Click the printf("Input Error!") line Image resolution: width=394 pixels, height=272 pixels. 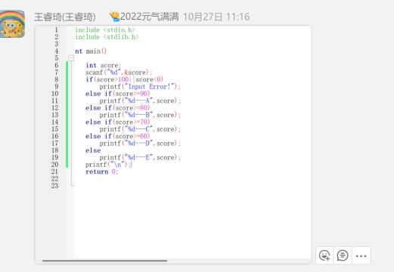click(x=140, y=87)
